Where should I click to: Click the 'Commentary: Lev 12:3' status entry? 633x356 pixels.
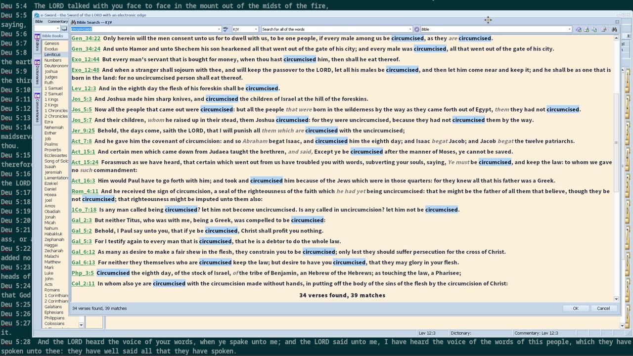[x=536, y=333]
